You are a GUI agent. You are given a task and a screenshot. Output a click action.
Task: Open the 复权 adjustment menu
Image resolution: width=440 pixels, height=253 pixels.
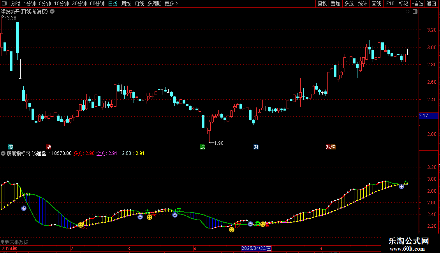point(322,4)
